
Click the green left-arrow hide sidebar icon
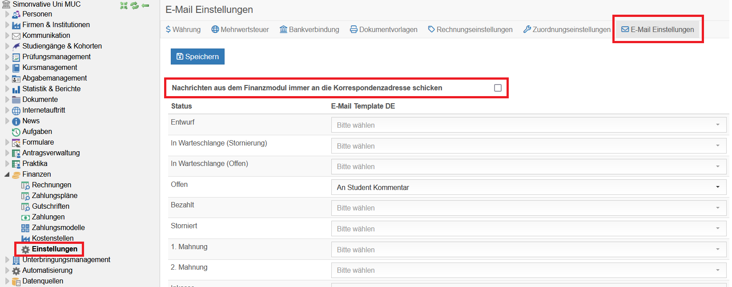(145, 5)
